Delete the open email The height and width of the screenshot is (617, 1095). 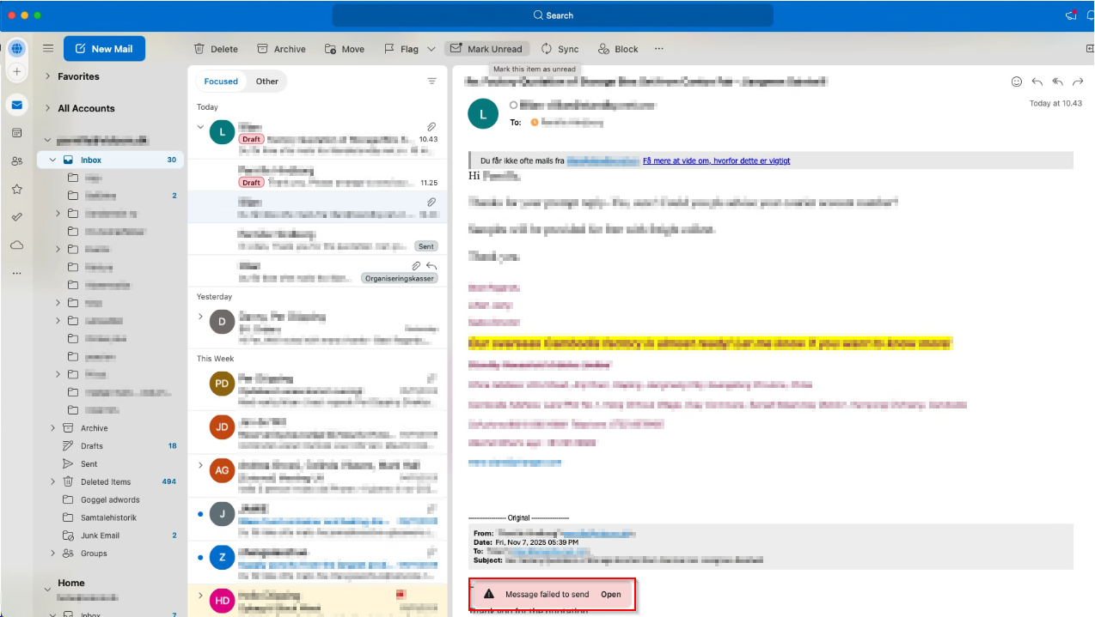216,49
